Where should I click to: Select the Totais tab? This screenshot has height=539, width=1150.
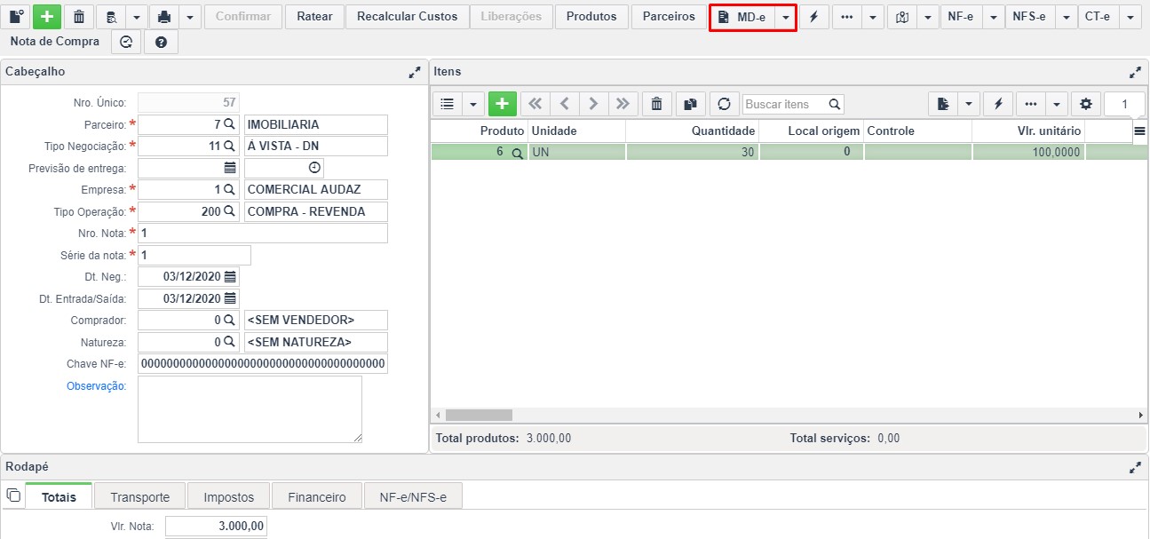tap(59, 496)
